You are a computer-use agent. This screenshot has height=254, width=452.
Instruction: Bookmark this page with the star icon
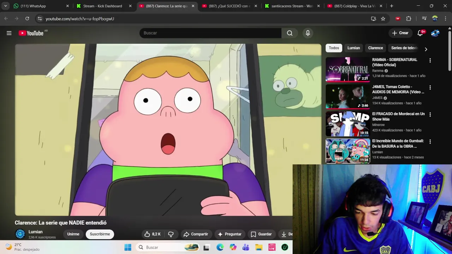383,19
